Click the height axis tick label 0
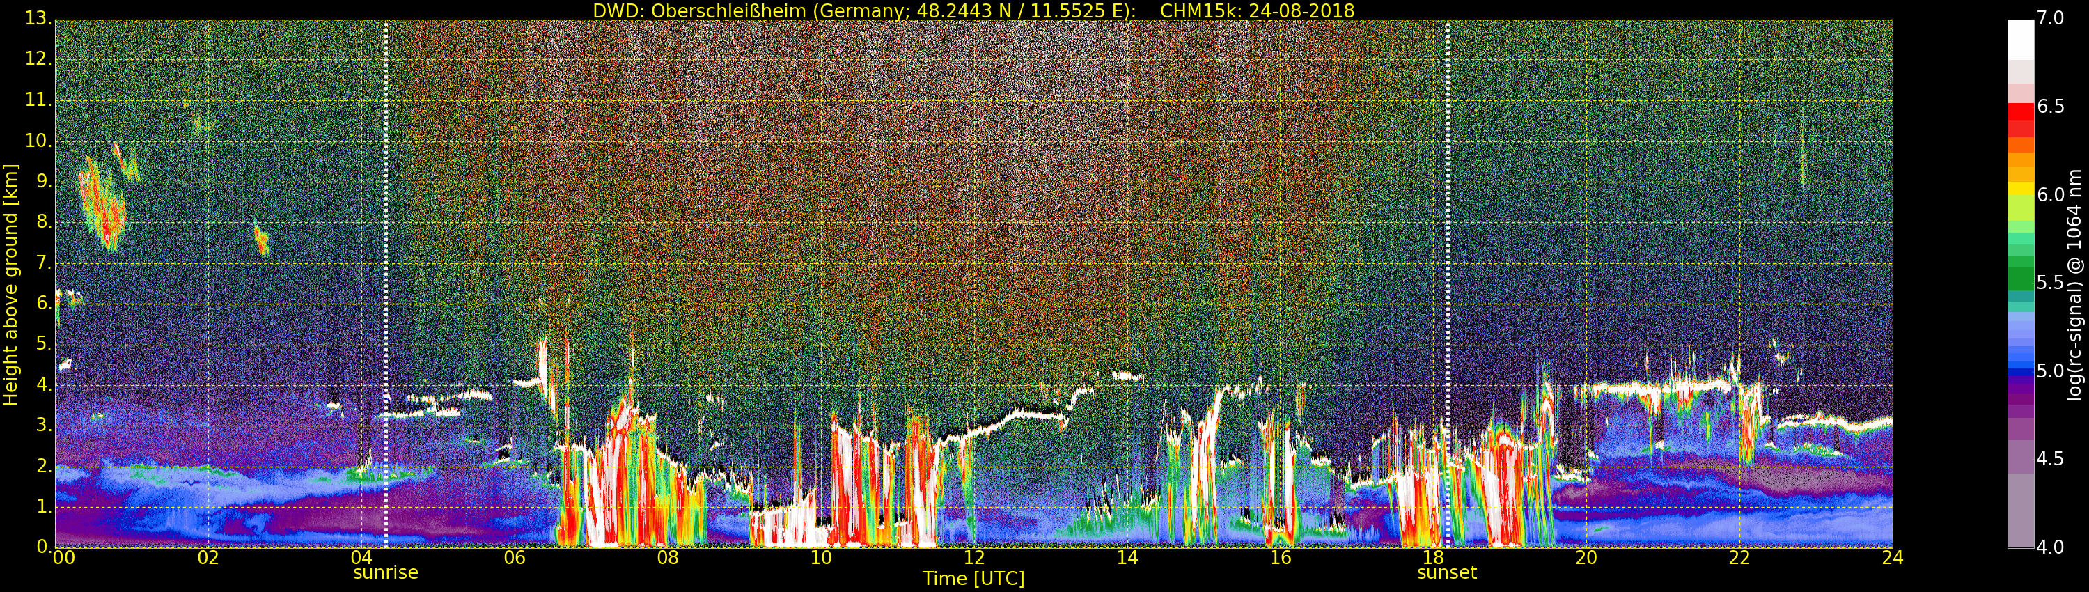 pos(45,547)
